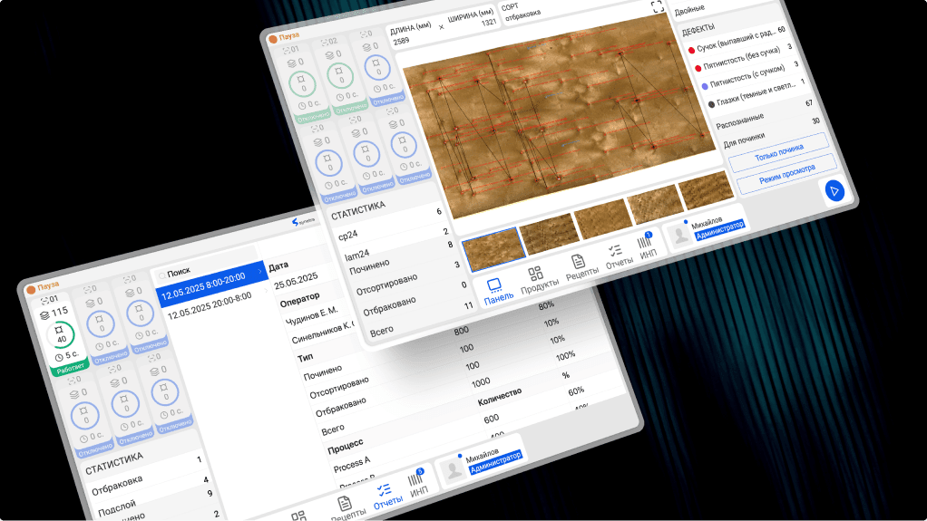Click the fullscreen icon above the veneer image
The image size is (927, 521).
coord(658,7)
